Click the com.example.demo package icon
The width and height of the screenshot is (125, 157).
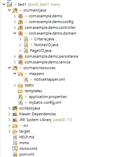(21, 16)
